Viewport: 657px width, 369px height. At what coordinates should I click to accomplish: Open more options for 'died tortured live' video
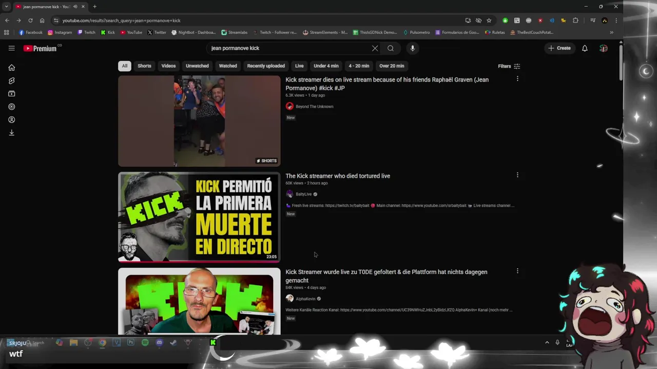[517, 175]
